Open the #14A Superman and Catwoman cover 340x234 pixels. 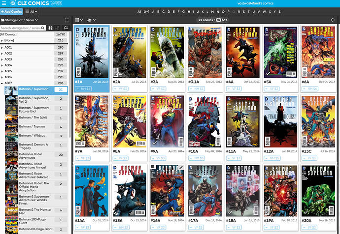tap(92, 191)
